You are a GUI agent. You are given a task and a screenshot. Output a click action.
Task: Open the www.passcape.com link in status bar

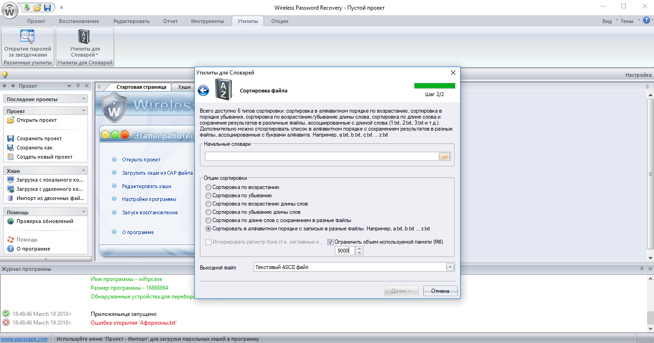click(x=24, y=339)
